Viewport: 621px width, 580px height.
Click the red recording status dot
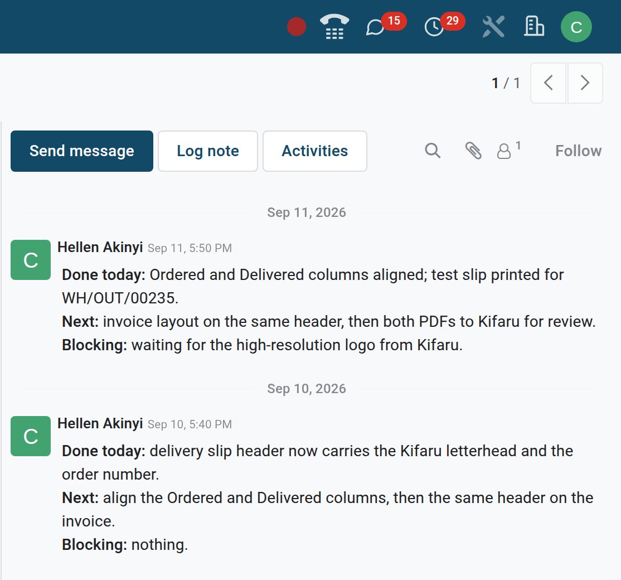point(296,27)
